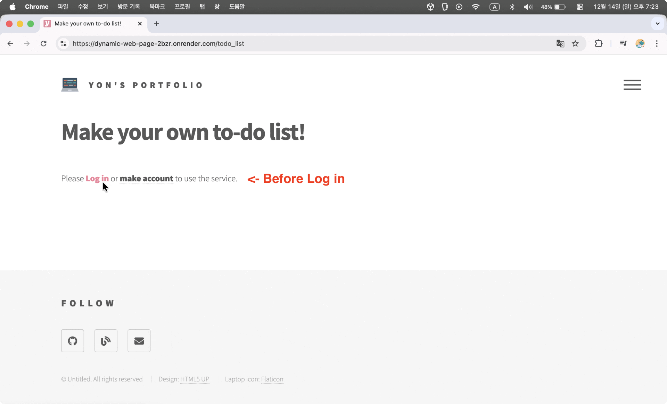This screenshot has width=667, height=404.
Task: Open Google Translate page icon
Action: [560, 43]
